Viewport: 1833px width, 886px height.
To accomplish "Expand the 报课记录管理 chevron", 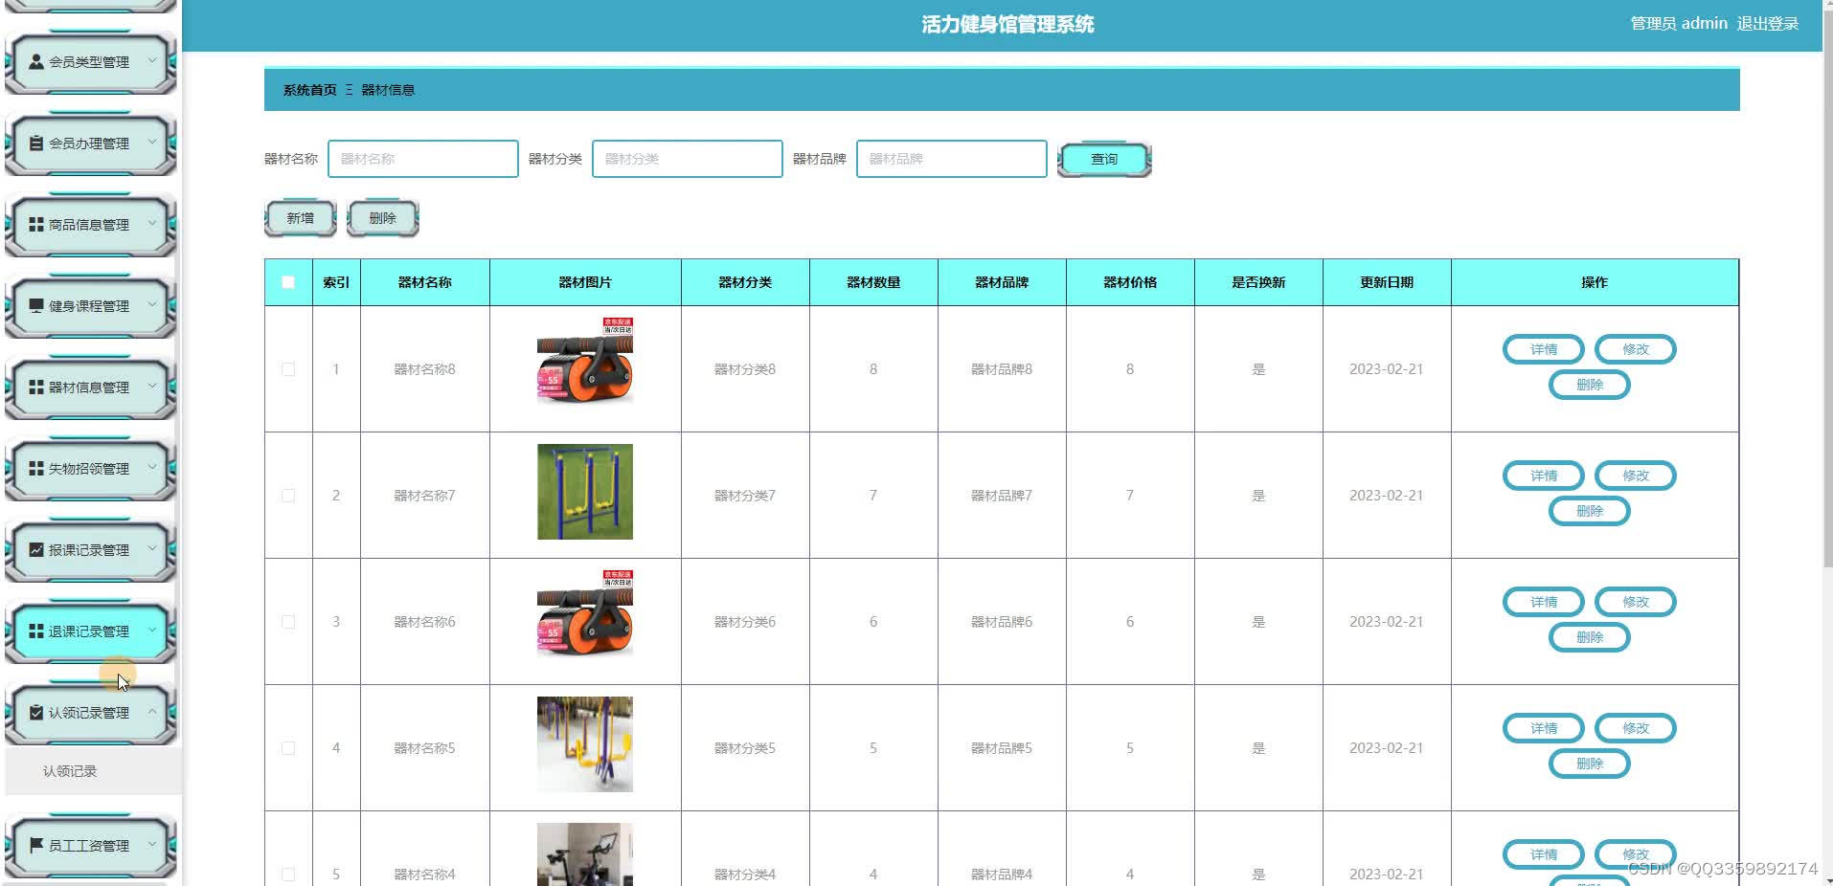I will [152, 549].
